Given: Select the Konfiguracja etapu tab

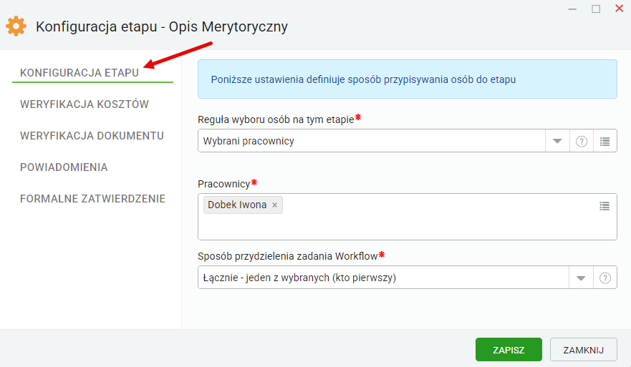Looking at the screenshot, I should [80, 73].
